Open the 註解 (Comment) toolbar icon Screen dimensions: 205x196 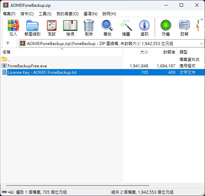[x=184, y=28]
